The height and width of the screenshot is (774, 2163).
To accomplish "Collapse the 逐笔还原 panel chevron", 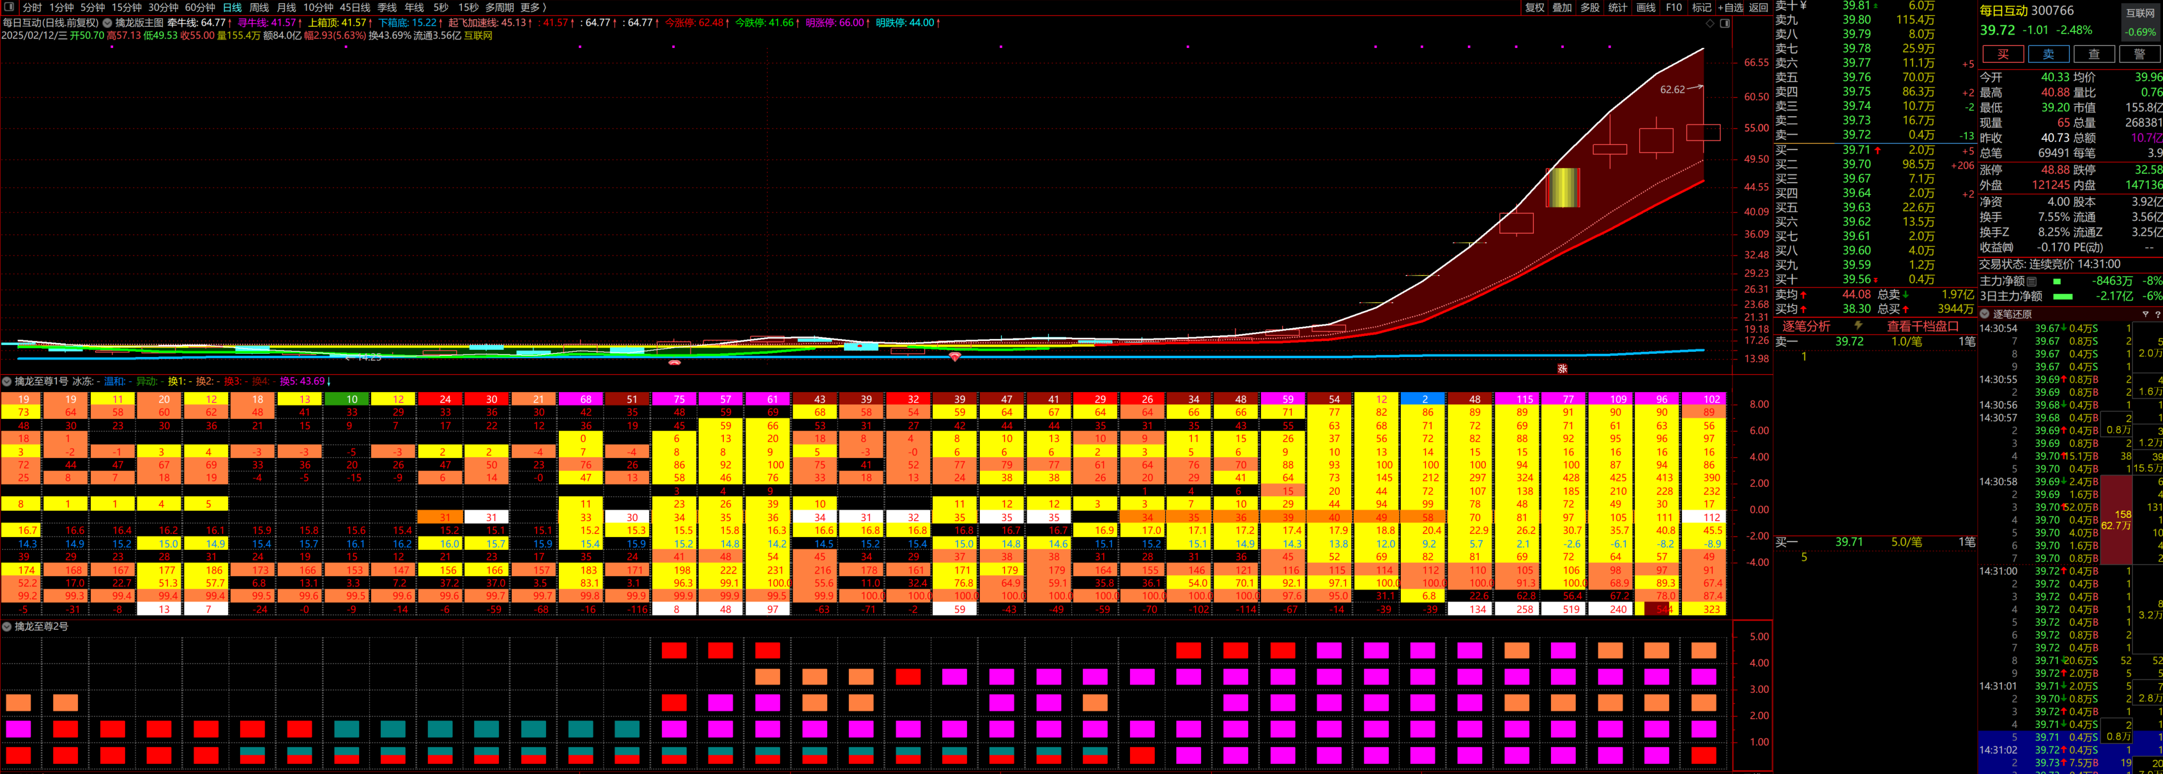I will 1985,314.
